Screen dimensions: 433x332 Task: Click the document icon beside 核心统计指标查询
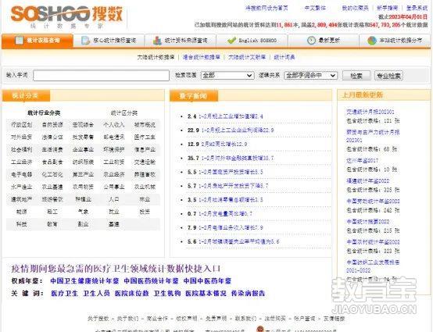pos(86,41)
